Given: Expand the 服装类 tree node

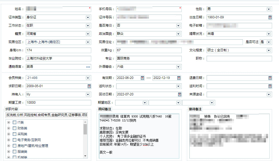Looking at the screenshot, I should (x=9, y=152).
